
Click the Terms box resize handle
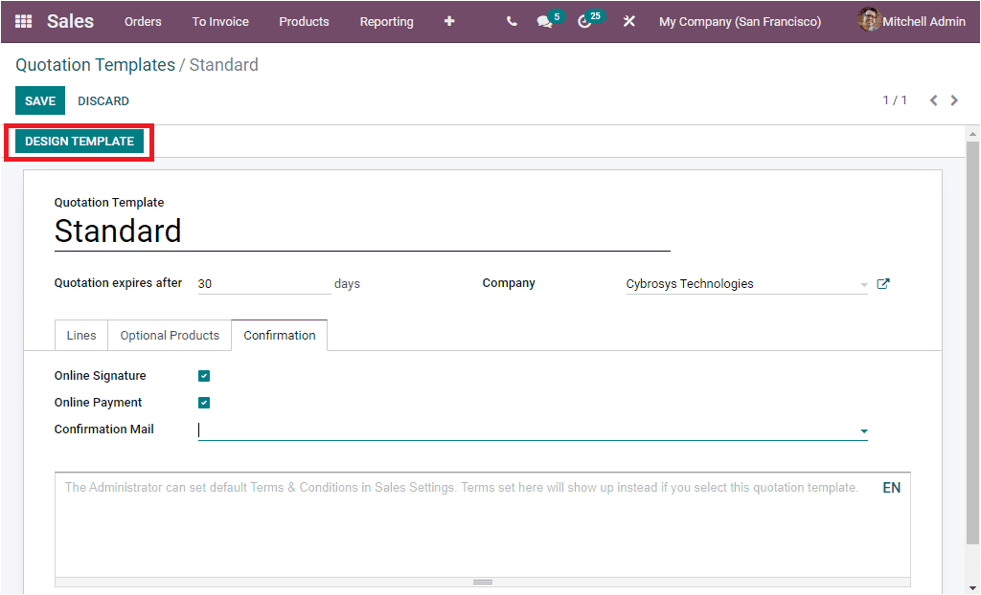[x=482, y=581]
